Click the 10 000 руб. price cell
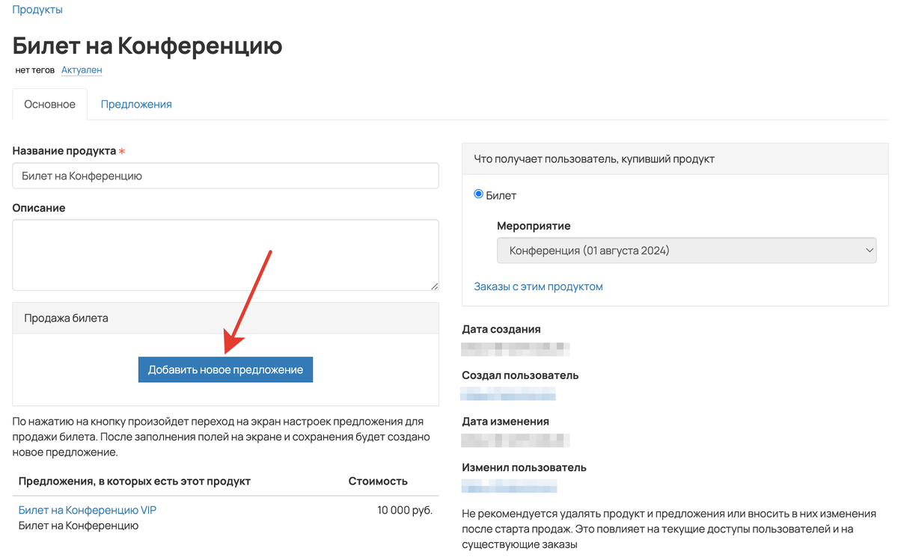The image size is (898, 560). coord(405,510)
